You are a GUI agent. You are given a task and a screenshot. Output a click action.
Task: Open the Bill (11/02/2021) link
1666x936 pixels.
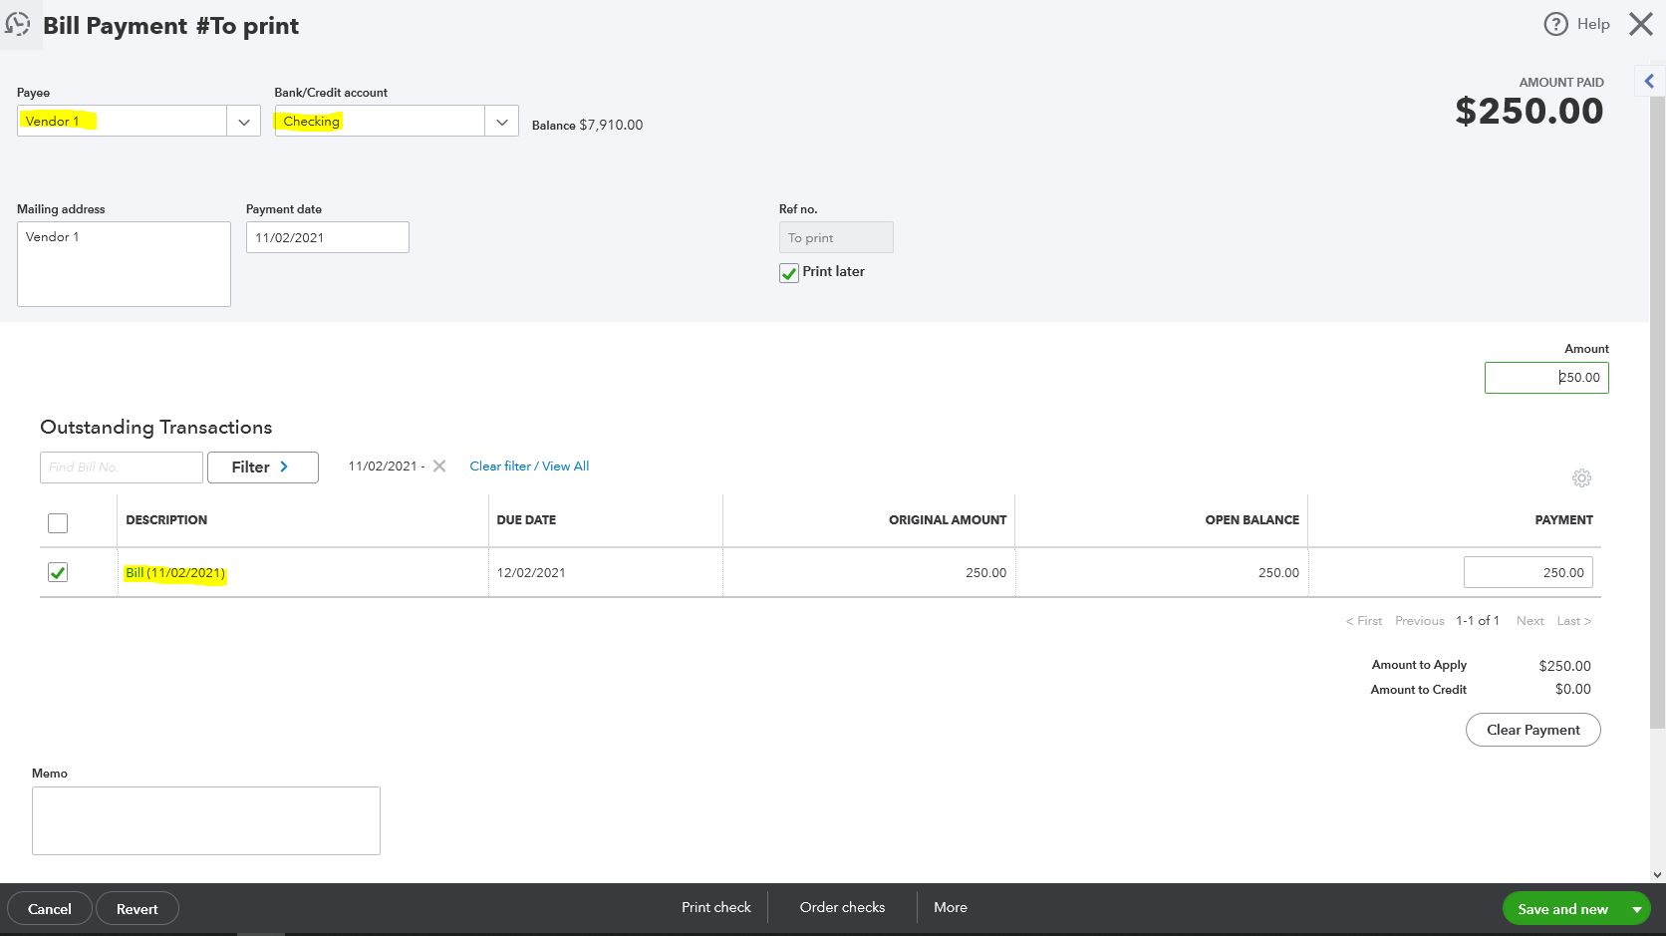click(x=175, y=573)
